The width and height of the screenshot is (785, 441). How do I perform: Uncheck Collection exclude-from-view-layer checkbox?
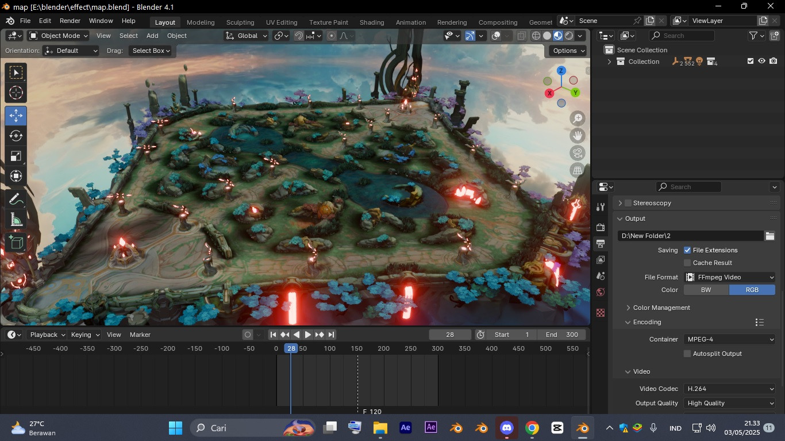[x=750, y=61]
